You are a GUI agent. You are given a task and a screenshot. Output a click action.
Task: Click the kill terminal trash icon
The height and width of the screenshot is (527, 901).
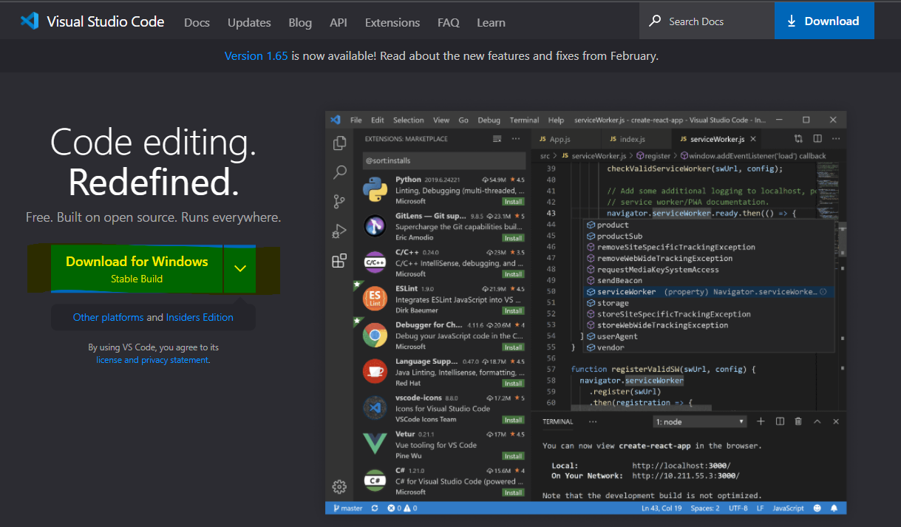pos(798,421)
